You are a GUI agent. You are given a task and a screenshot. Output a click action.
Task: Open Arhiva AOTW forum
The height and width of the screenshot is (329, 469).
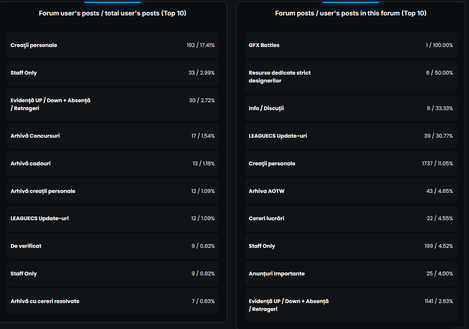click(267, 191)
